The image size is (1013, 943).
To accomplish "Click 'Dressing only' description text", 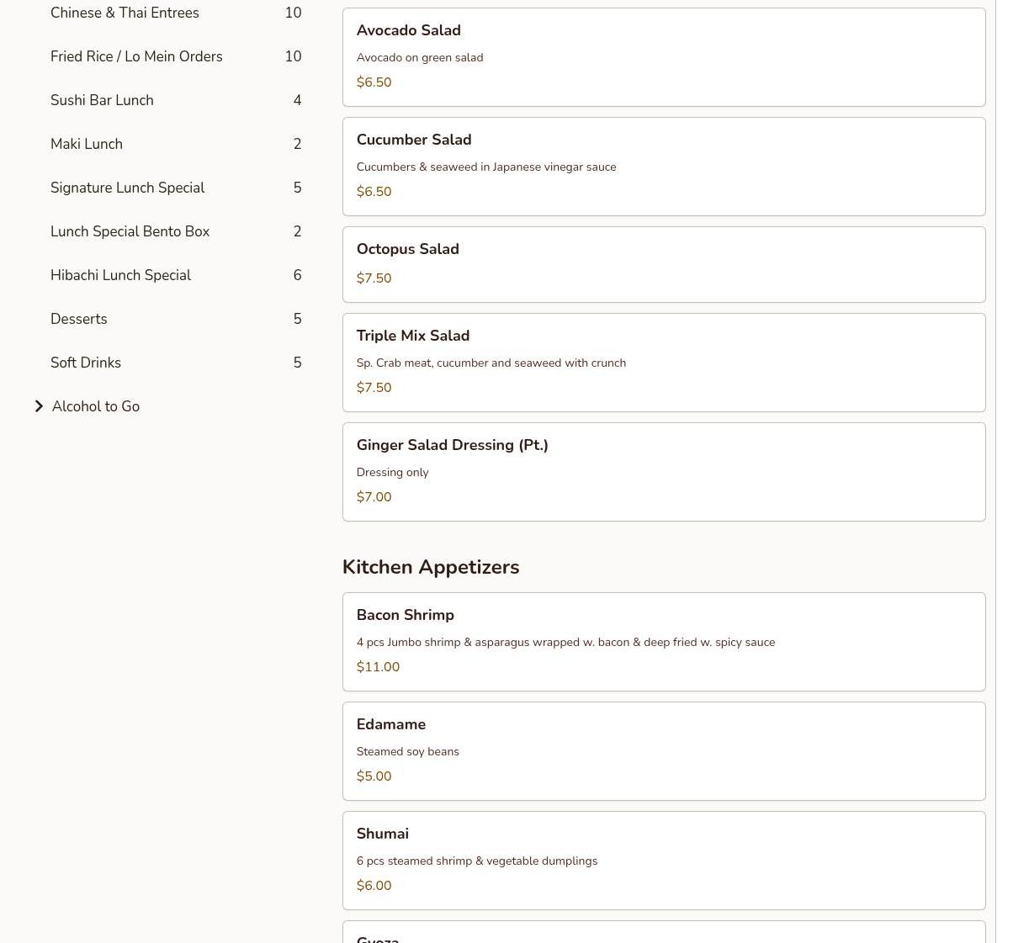I will pyautogui.click(x=392, y=472).
